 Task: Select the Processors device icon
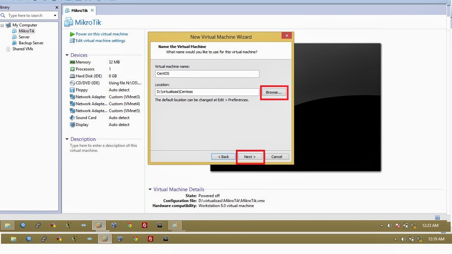pos(72,69)
